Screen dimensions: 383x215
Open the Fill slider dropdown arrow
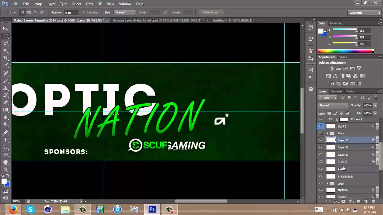(375, 113)
